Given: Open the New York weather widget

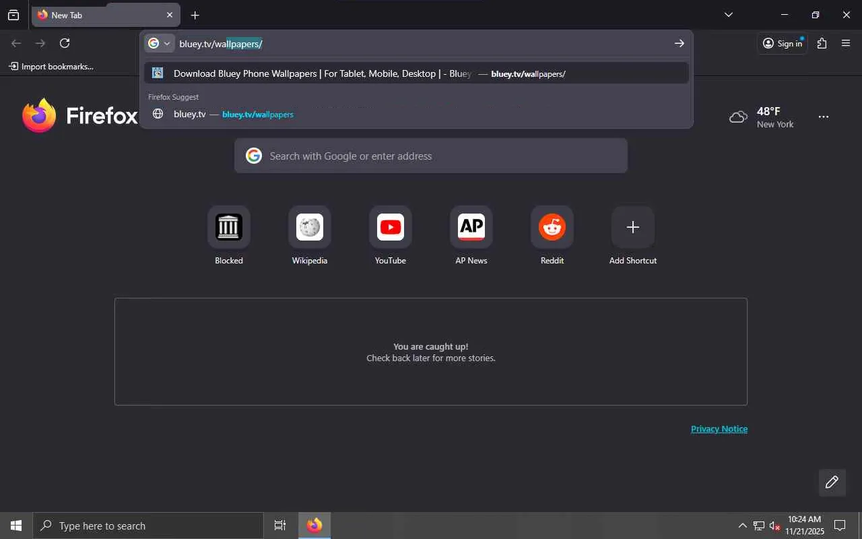Looking at the screenshot, I should click(762, 117).
